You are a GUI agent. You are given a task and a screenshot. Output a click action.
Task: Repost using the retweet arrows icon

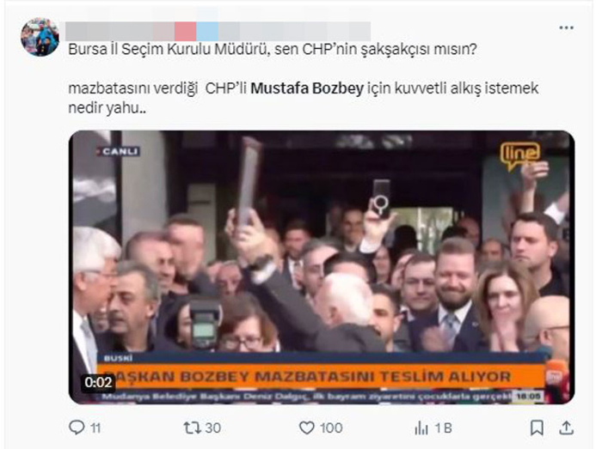191,428
